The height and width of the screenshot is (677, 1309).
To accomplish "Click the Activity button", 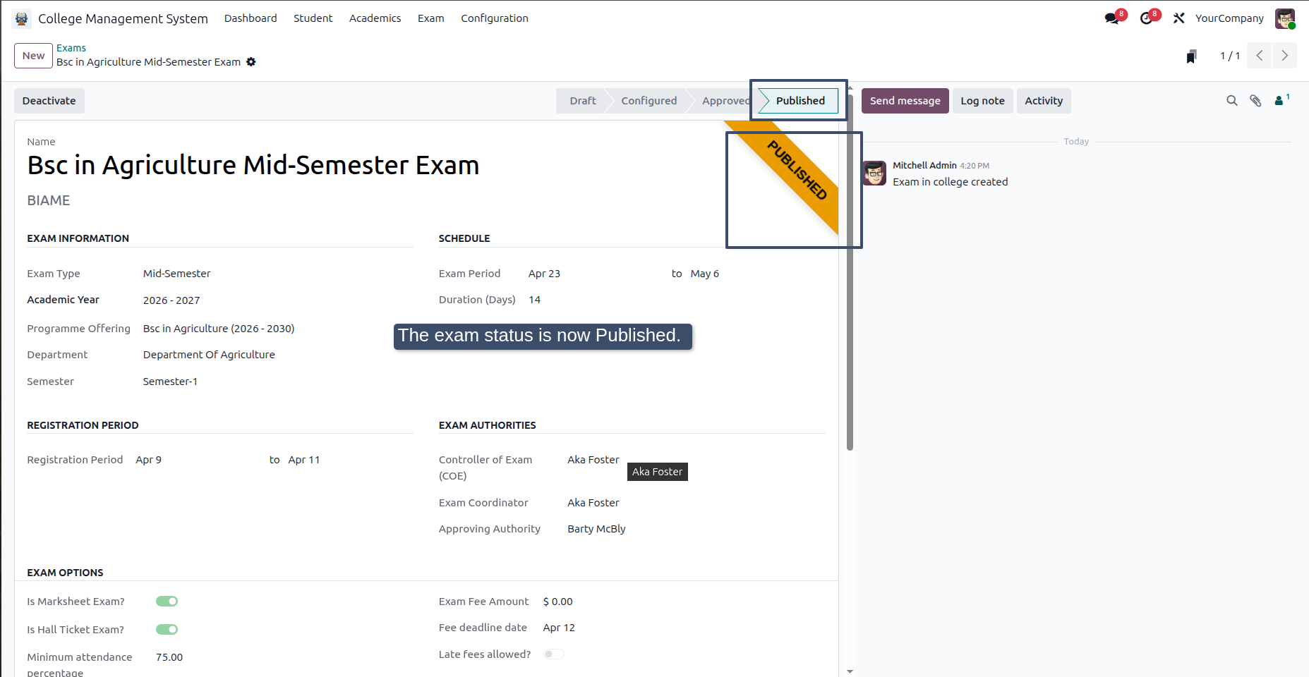I will [1044, 101].
